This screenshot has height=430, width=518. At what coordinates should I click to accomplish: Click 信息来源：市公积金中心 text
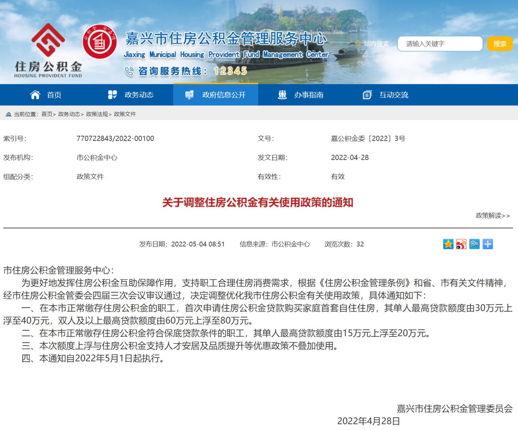tap(275, 244)
